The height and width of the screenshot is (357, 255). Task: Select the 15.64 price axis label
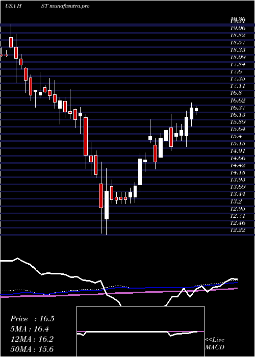coord(238,129)
